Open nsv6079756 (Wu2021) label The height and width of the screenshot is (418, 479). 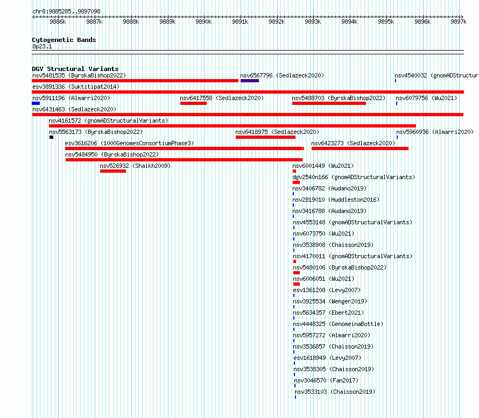click(426, 98)
